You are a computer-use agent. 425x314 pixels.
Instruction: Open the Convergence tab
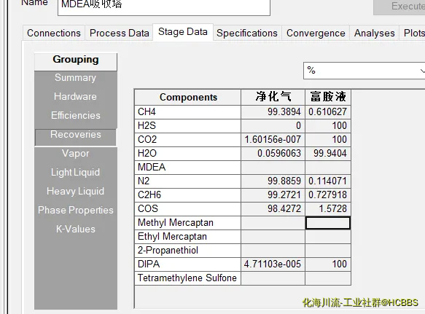coord(316,33)
